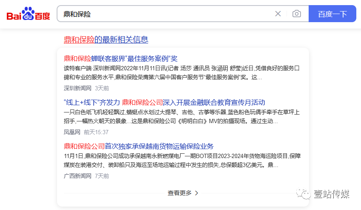The width and height of the screenshot is (361, 210).
Task: Click the 凤凰网 source label
Action: tap(72, 132)
